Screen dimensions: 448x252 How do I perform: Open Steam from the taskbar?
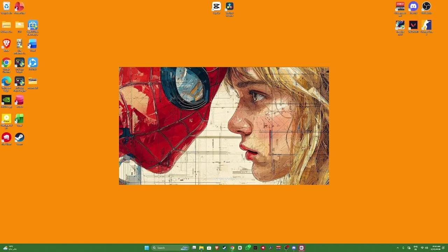[224, 248]
